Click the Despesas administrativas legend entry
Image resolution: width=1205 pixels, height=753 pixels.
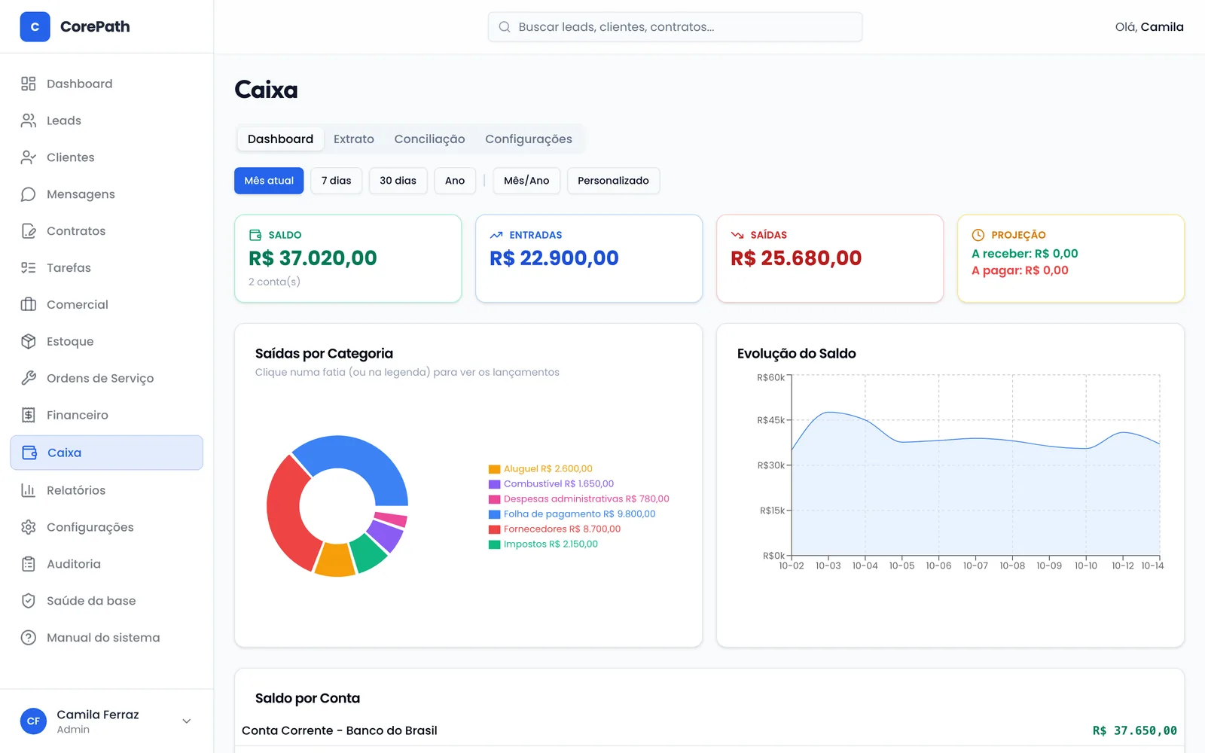coord(578,499)
